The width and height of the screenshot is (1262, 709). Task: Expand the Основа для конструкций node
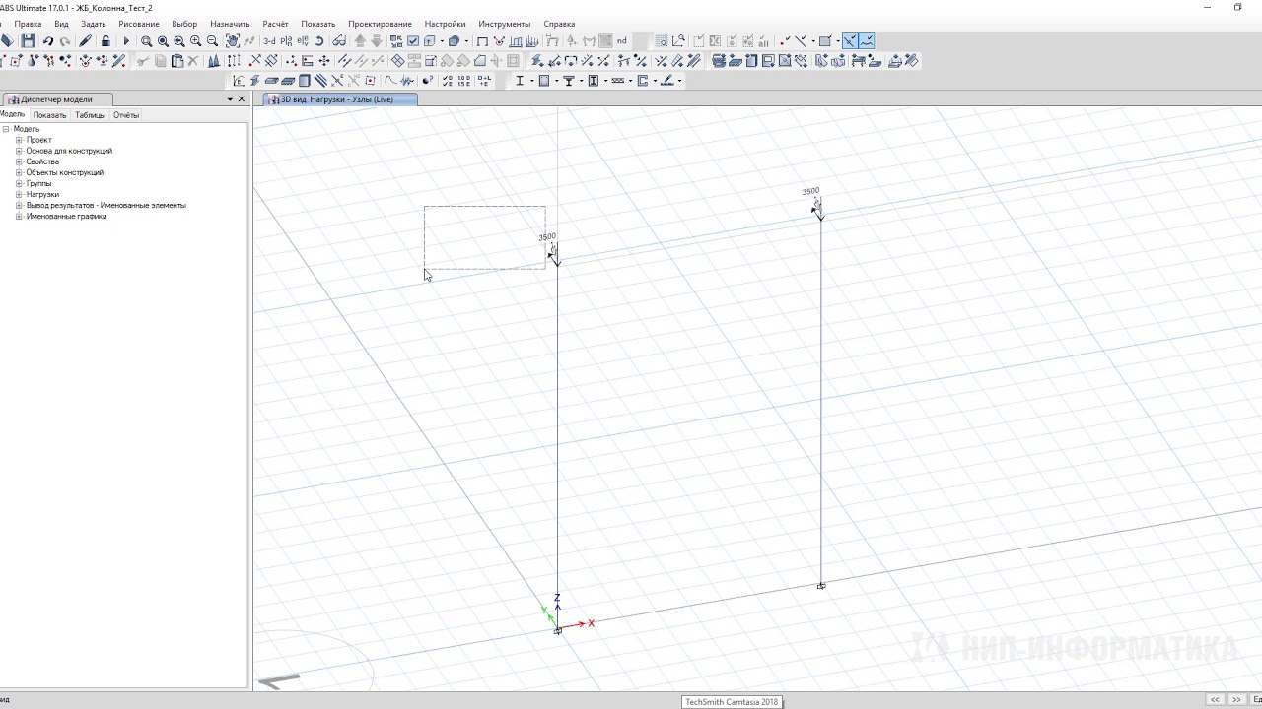tap(19, 151)
